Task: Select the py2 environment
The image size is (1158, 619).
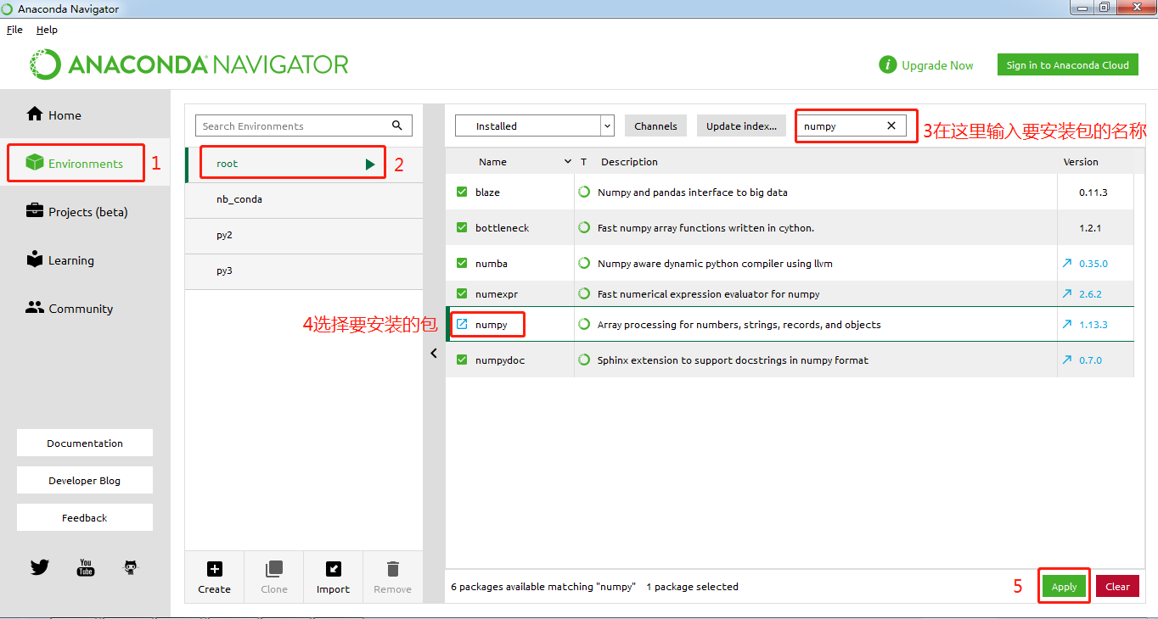Action: click(x=304, y=236)
